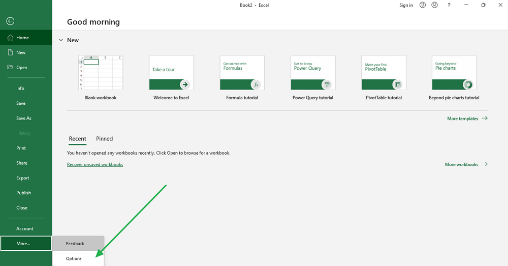Switch to the Recent tab
The image size is (508, 266).
tap(77, 139)
